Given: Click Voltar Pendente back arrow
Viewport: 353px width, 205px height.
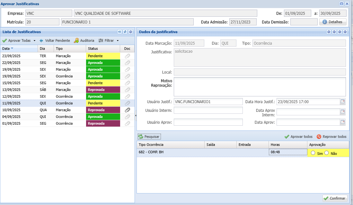Looking at the screenshot, I should click(x=41, y=40).
